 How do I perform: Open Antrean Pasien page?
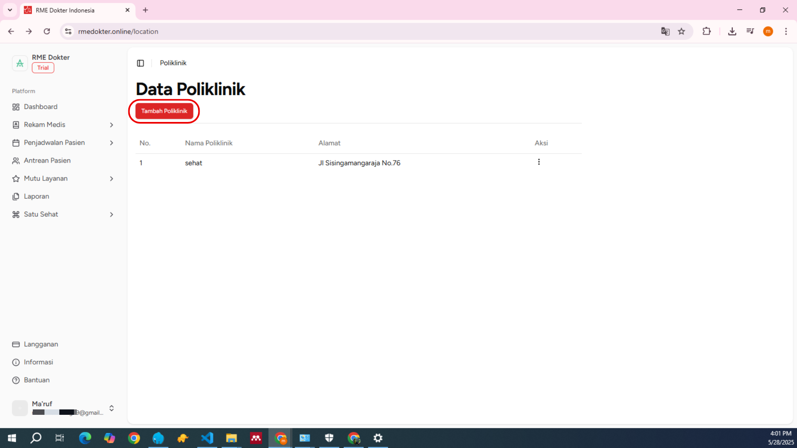tap(47, 161)
